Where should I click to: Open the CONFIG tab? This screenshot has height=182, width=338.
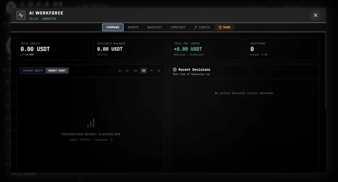pos(202,27)
